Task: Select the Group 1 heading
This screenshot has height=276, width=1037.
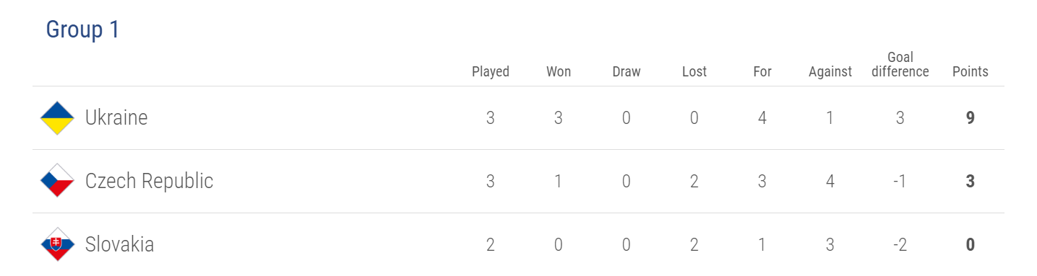Action: click(x=82, y=30)
